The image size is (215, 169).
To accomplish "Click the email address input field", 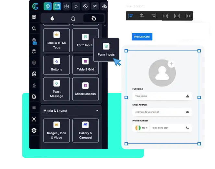I will pyautogui.click(x=162, y=112).
